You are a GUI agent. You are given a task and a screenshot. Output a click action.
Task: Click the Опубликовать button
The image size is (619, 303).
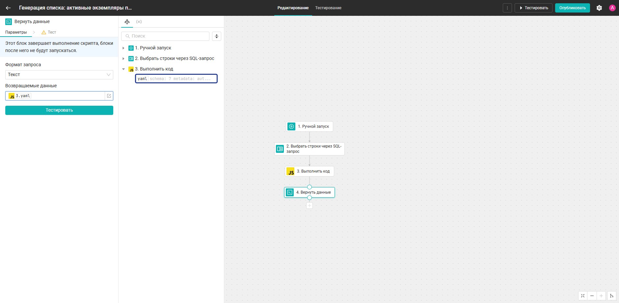click(x=572, y=8)
